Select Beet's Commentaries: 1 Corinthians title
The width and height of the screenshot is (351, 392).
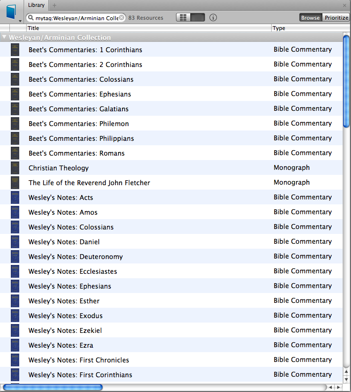[x=85, y=50]
